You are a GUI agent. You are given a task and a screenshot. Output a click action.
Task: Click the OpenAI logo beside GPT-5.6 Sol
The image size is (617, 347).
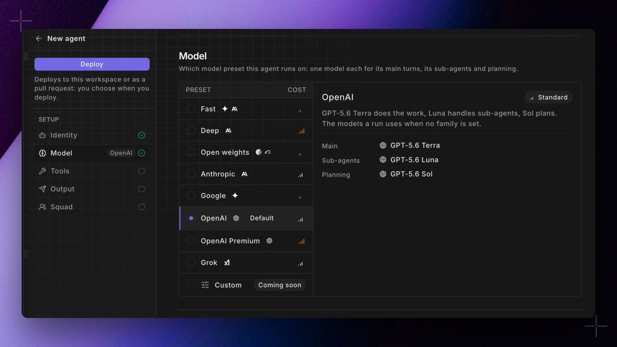[x=383, y=174]
